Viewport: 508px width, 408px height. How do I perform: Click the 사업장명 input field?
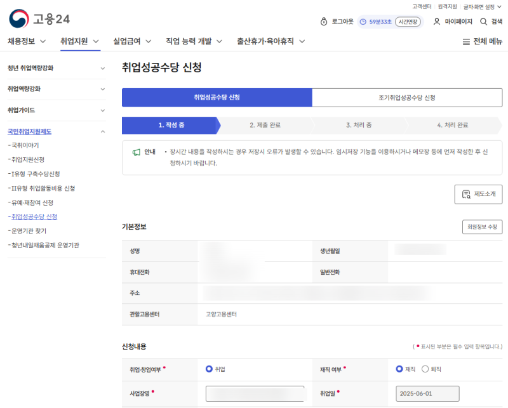coord(255,393)
